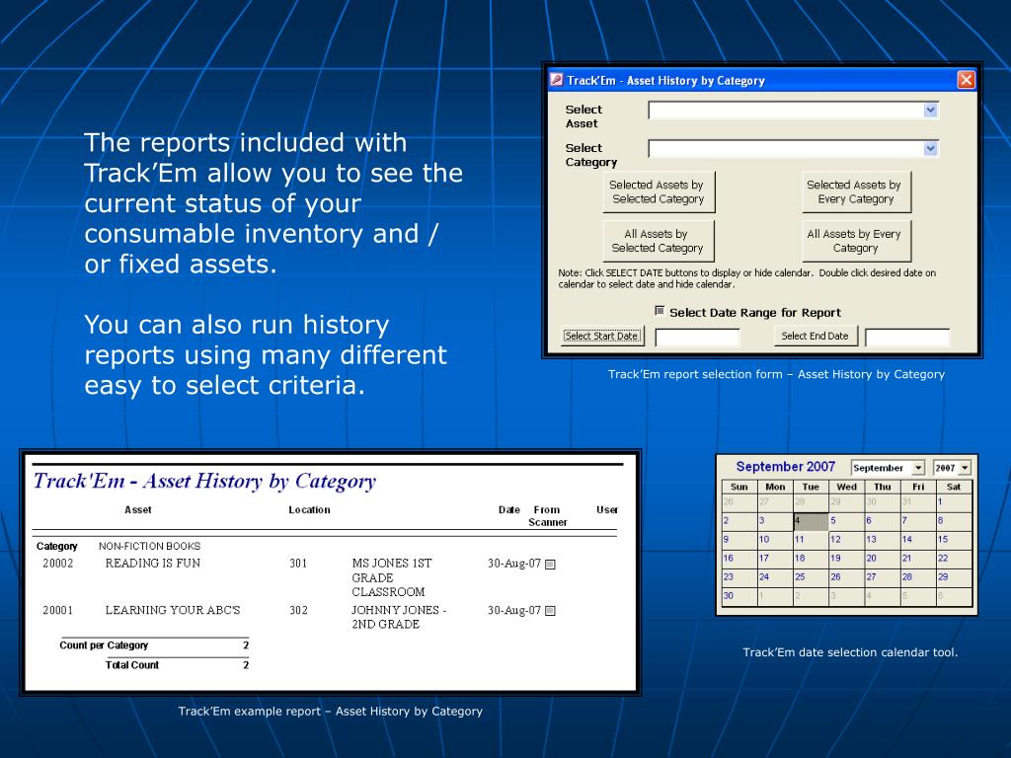
Task: Click READING IS FUN asset name
Action: point(153,564)
